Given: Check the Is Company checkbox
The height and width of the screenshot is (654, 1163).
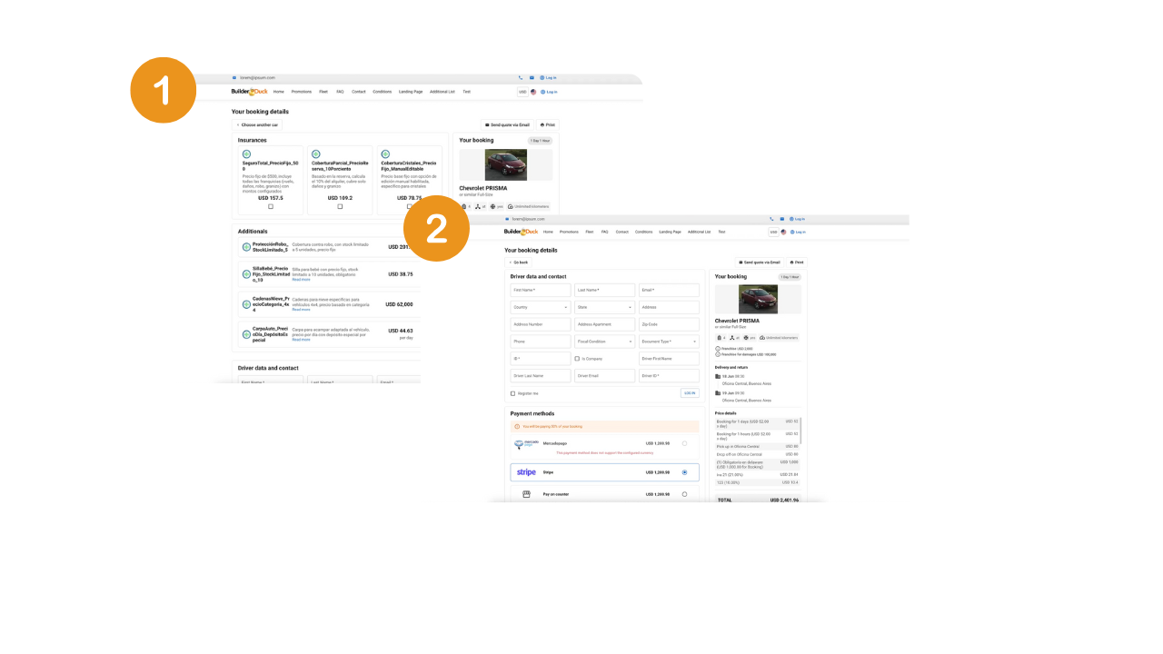Looking at the screenshot, I should click(577, 359).
